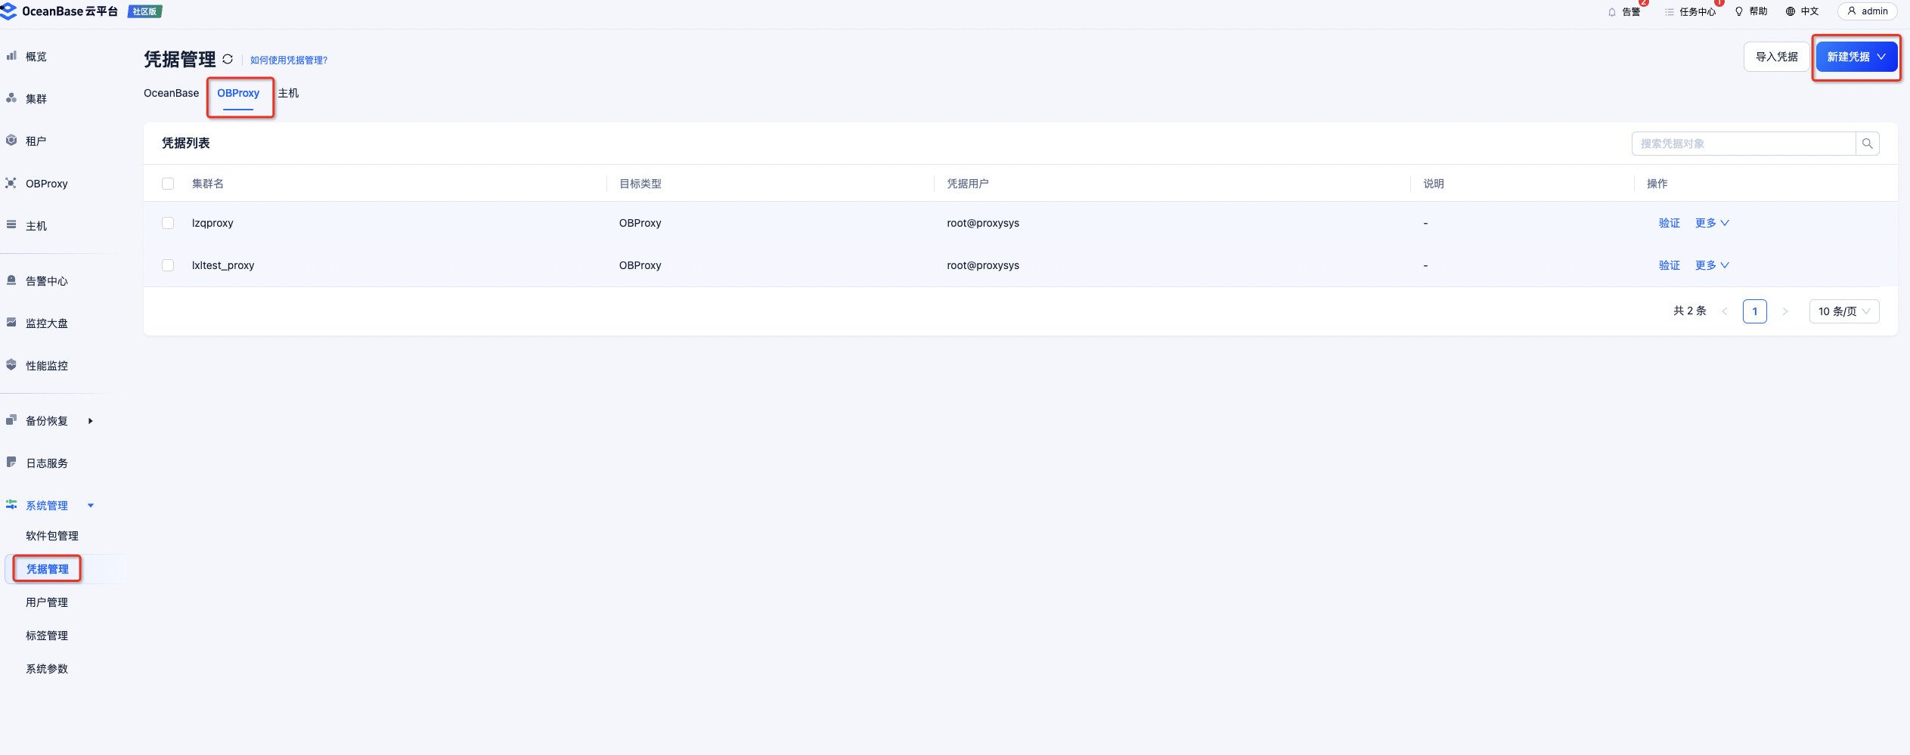Open the 概览 overview sidebar icon
This screenshot has width=1910, height=755.
11,56
